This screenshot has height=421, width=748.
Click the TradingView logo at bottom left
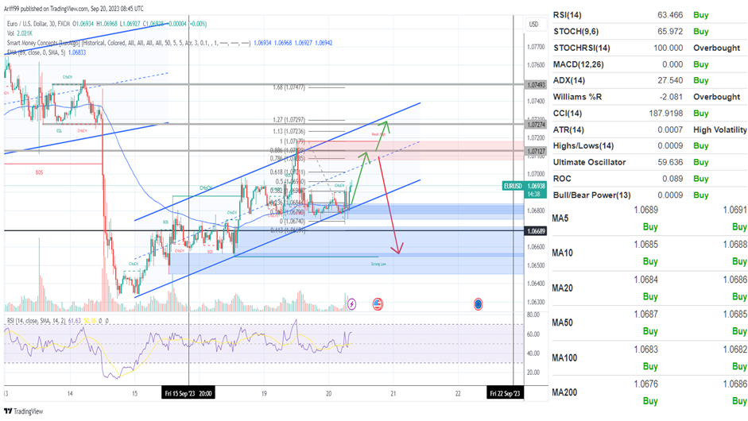(x=24, y=411)
